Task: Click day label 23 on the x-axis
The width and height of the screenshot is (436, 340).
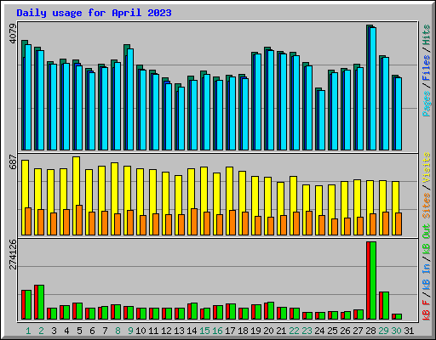Action: [307, 331]
